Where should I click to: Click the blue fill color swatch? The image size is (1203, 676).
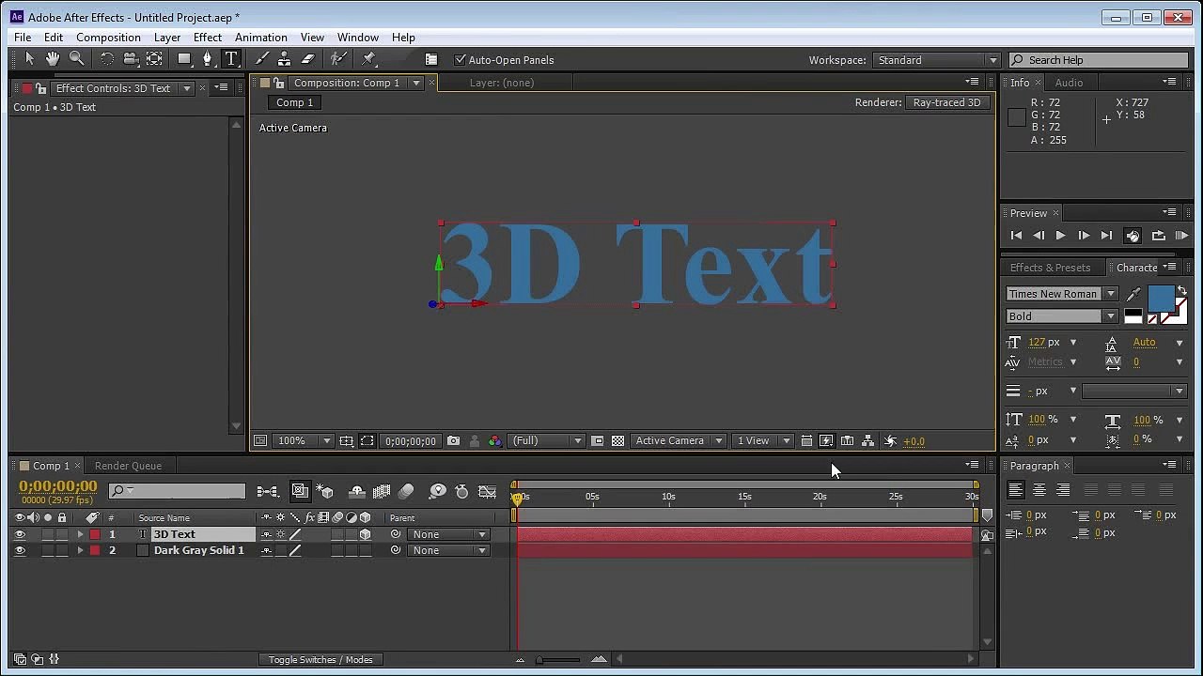pyautogui.click(x=1161, y=298)
